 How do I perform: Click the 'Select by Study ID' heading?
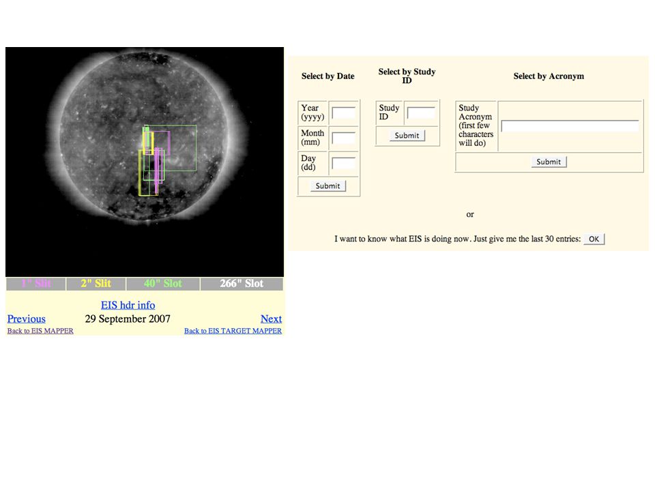[x=407, y=76]
